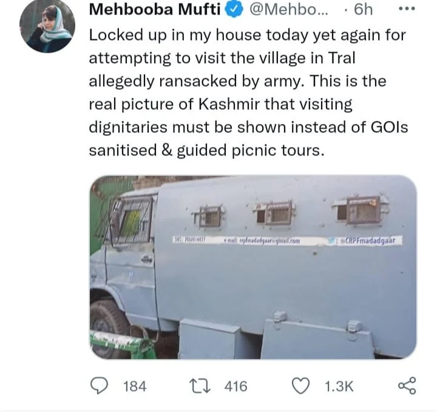This screenshot has width=437, height=413.
Task: Click the 184 replies count
Action: tap(134, 386)
